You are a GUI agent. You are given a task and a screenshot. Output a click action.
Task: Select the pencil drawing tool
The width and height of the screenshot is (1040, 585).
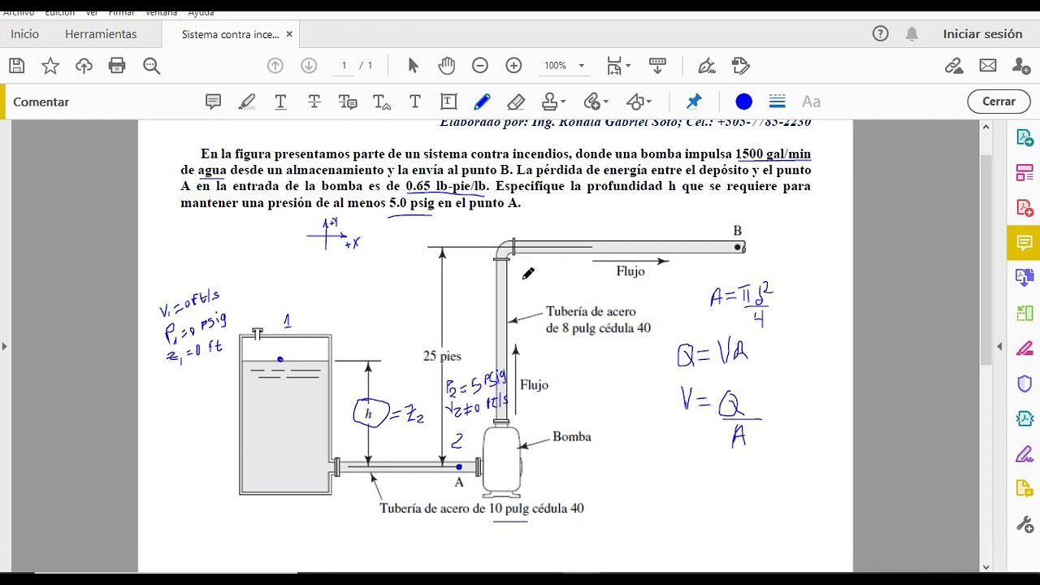tap(482, 102)
